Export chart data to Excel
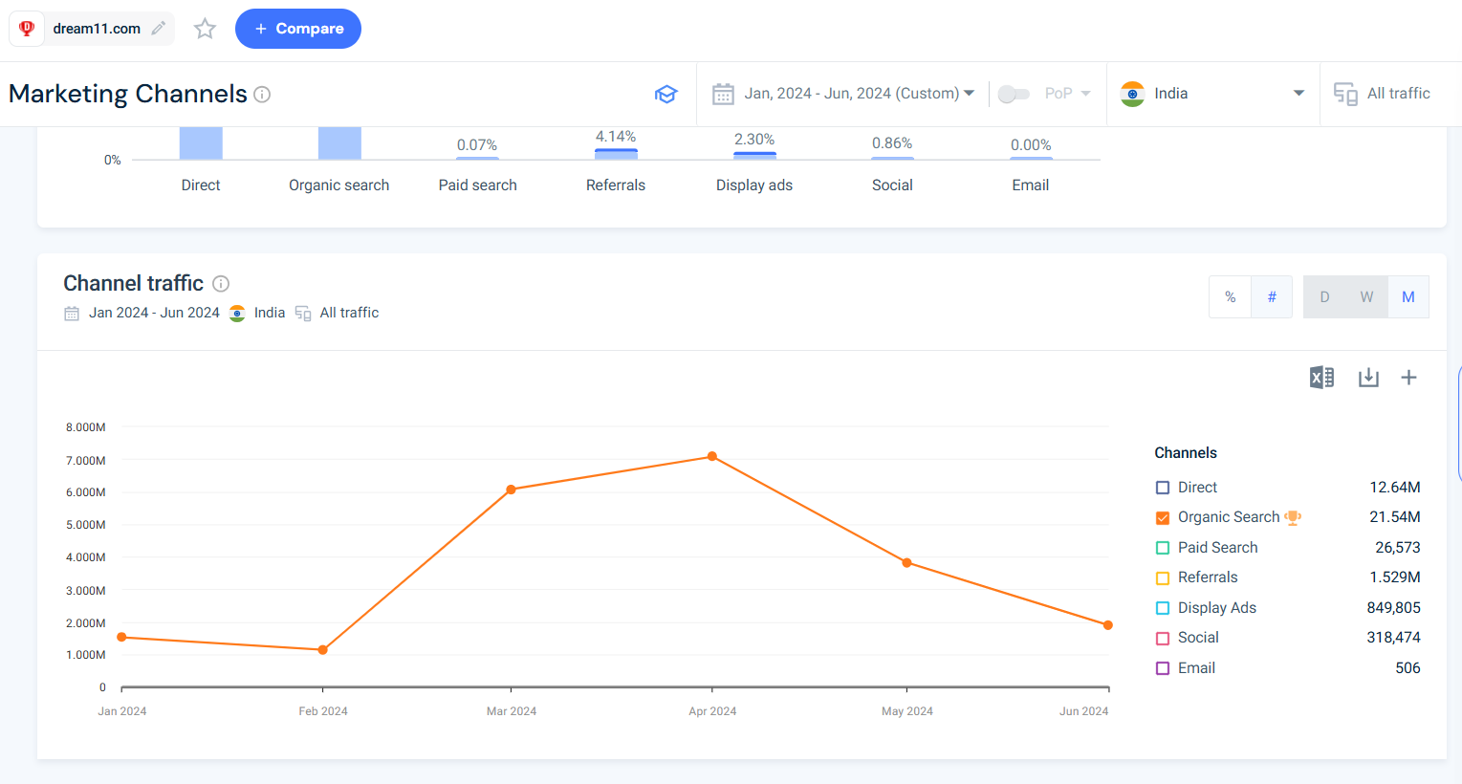The height and width of the screenshot is (784, 1462). point(1321,378)
